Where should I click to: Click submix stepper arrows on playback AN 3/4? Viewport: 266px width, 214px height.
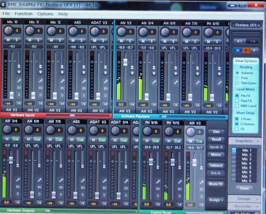pyautogui.click(x=154, y=73)
